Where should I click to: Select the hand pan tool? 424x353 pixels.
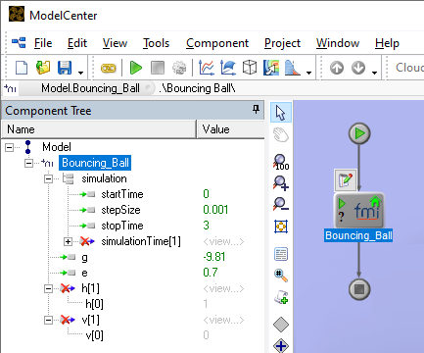281,134
